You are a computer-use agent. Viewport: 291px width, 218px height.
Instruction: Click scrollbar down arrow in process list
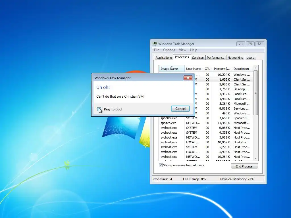(x=256, y=158)
